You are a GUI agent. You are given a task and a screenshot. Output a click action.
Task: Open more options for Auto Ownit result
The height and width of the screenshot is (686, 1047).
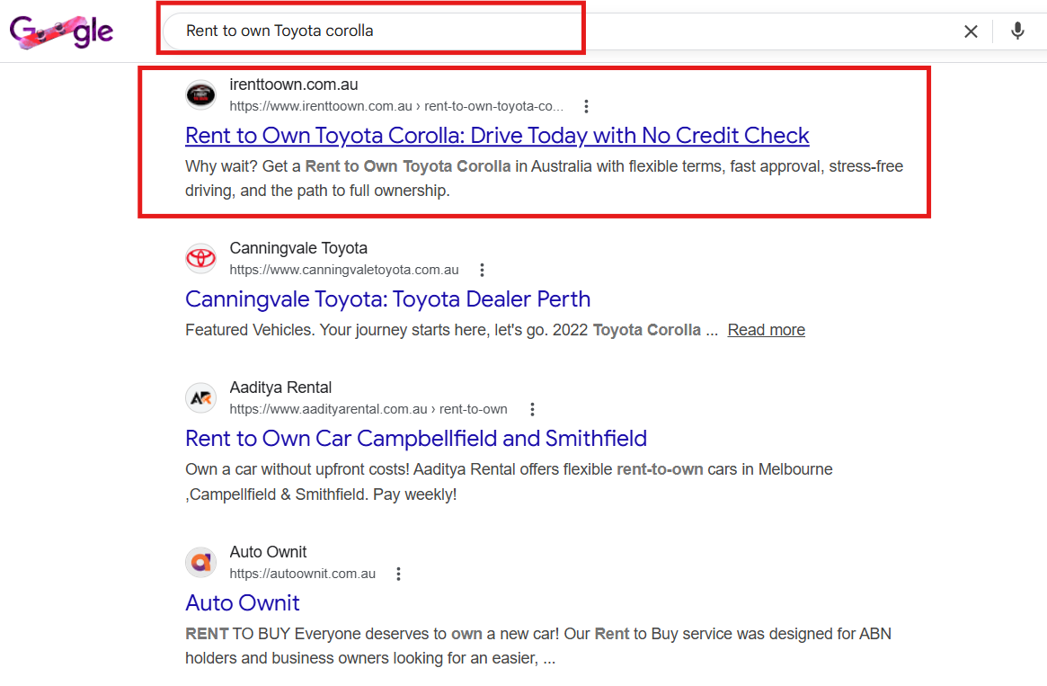tap(399, 574)
